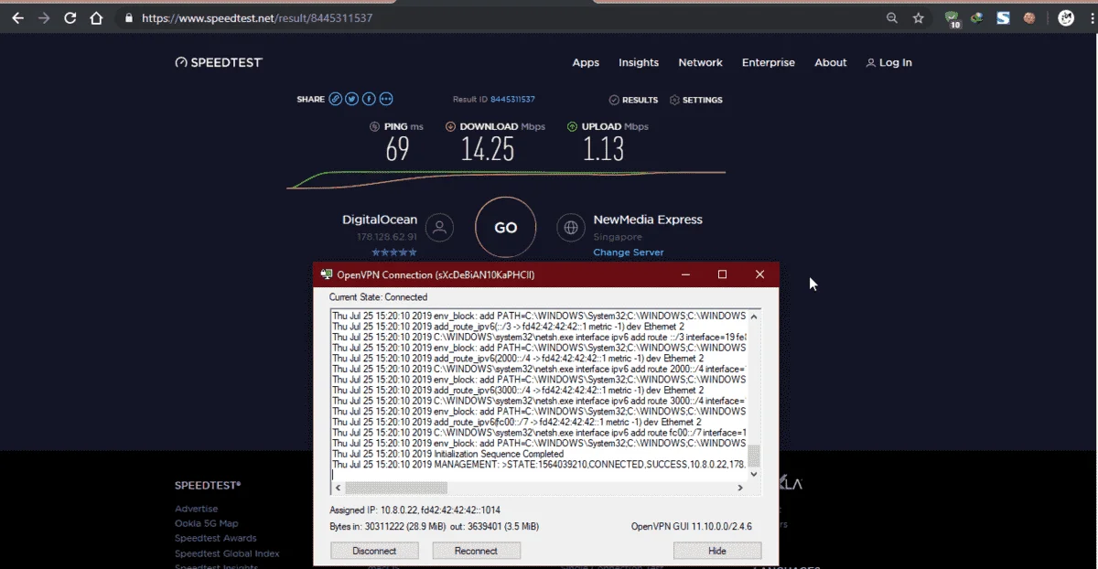The height and width of the screenshot is (569, 1098).
Task: Close the OpenVPN Connection window
Action: tap(759, 274)
